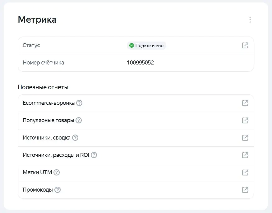Show help tooltip for Метки UTM
The height and width of the screenshot is (213, 272).
[x=56, y=172]
